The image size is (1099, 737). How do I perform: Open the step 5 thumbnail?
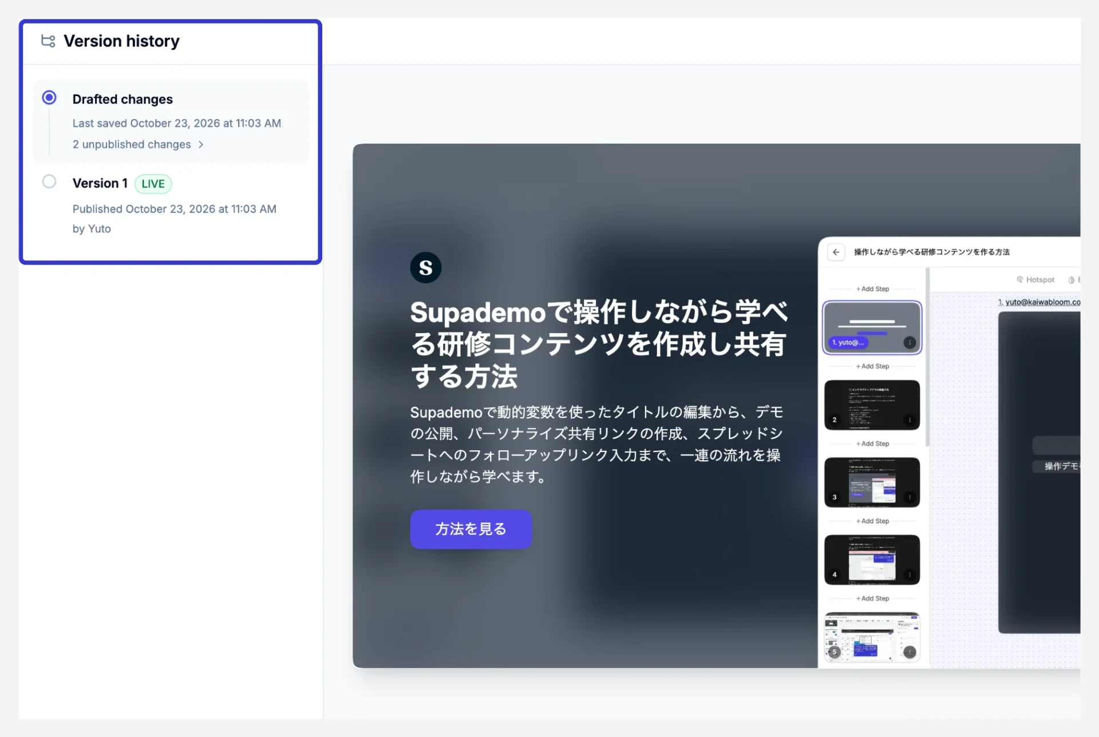point(872,637)
